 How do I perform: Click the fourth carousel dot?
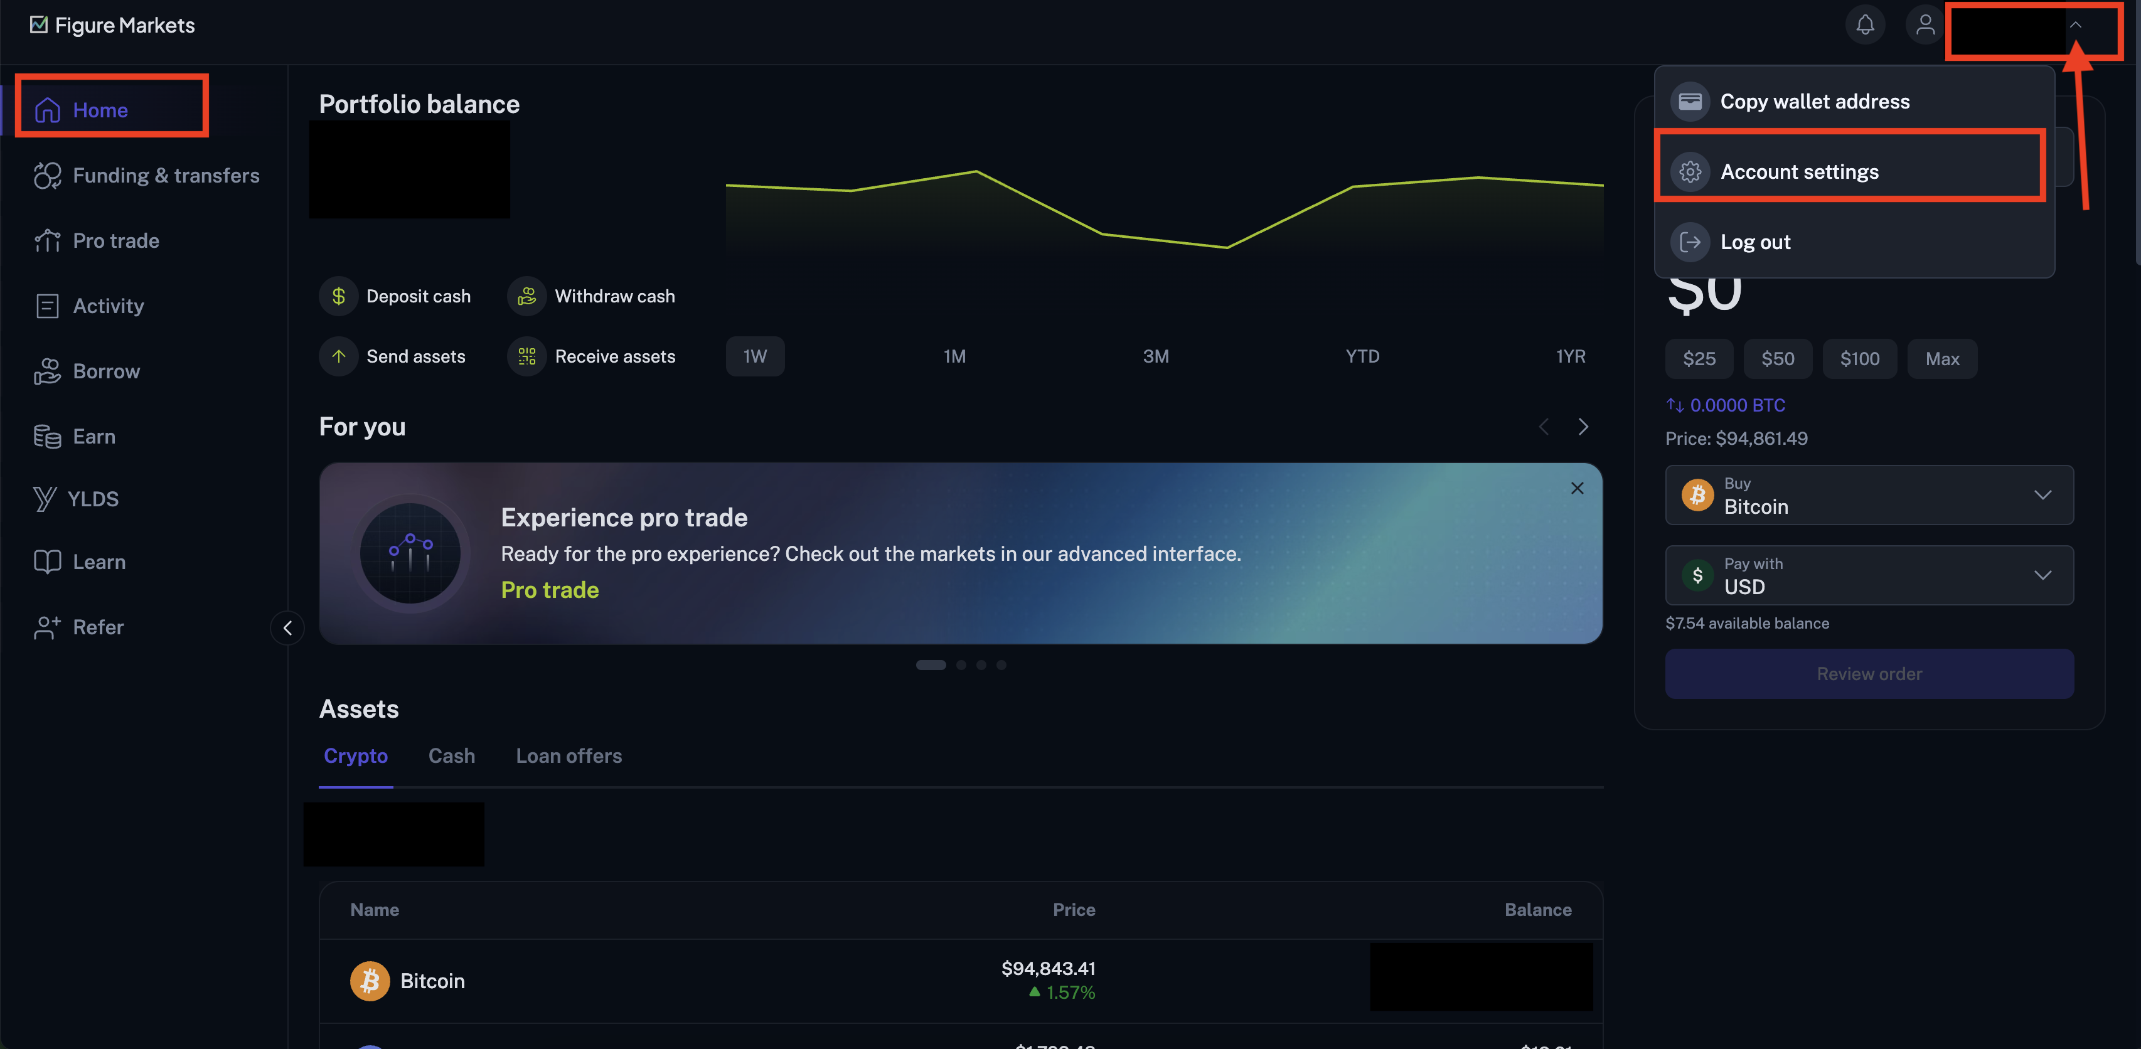[x=1001, y=665]
